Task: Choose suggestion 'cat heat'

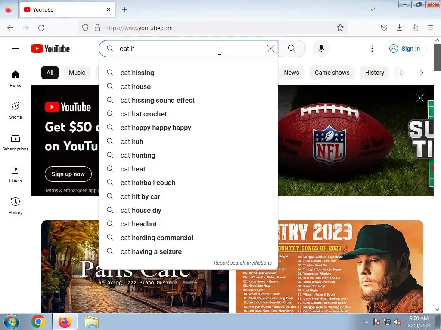Action: pyautogui.click(x=189, y=169)
